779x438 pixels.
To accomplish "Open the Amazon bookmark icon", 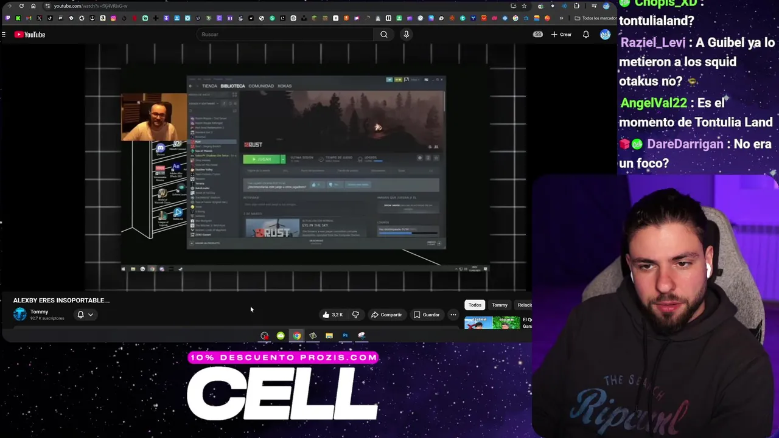I will click(103, 18).
